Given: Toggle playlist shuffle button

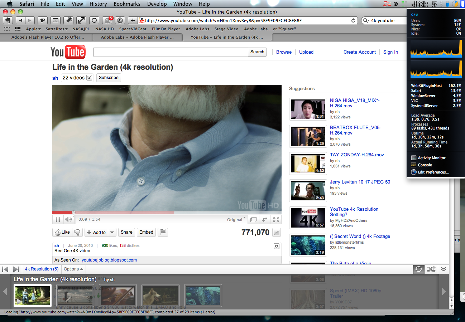Looking at the screenshot, I should (x=431, y=269).
